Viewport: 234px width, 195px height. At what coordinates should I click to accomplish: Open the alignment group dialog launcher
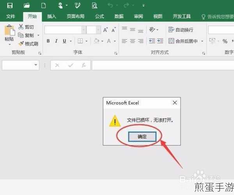[x=204, y=53]
